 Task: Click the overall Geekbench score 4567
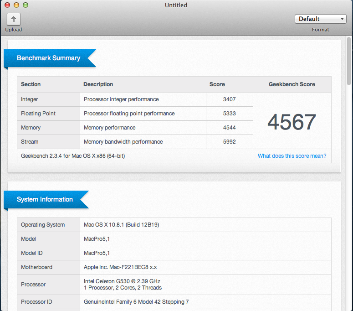coord(292,122)
